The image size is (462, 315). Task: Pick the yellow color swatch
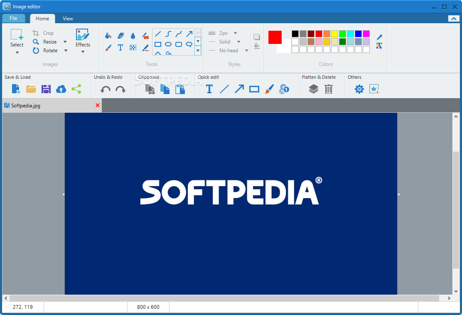(x=334, y=34)
